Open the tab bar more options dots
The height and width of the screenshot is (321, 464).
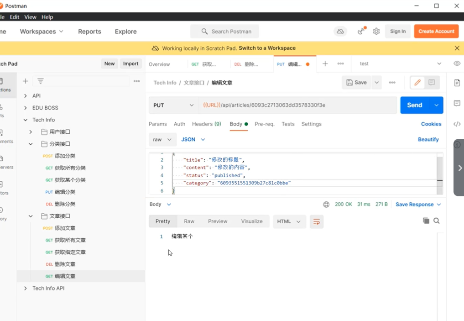(x=341, y=63)
